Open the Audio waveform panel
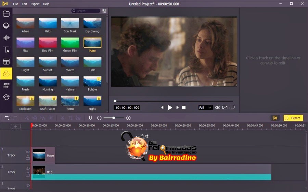The width and height of the screenshot is (308, 192). coord(6,38)
